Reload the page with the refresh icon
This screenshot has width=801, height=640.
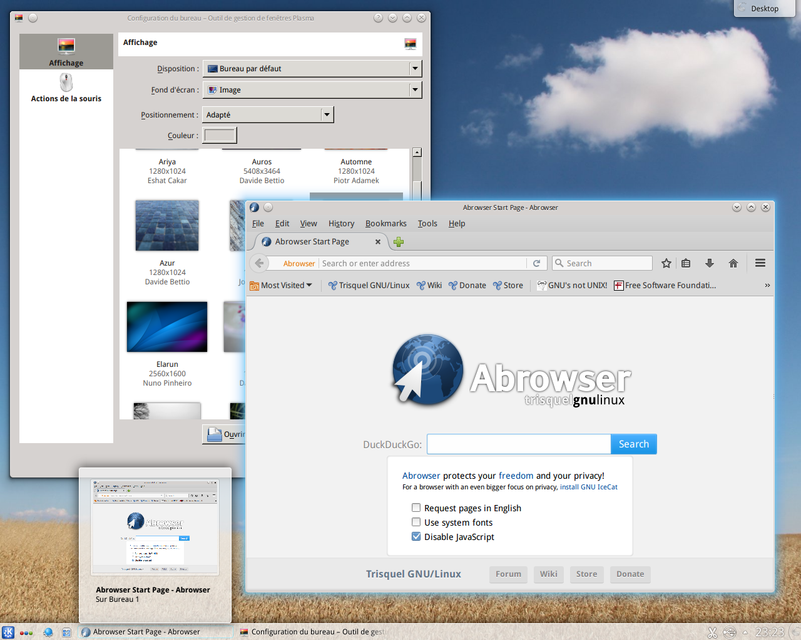click(x=536, y=263)
